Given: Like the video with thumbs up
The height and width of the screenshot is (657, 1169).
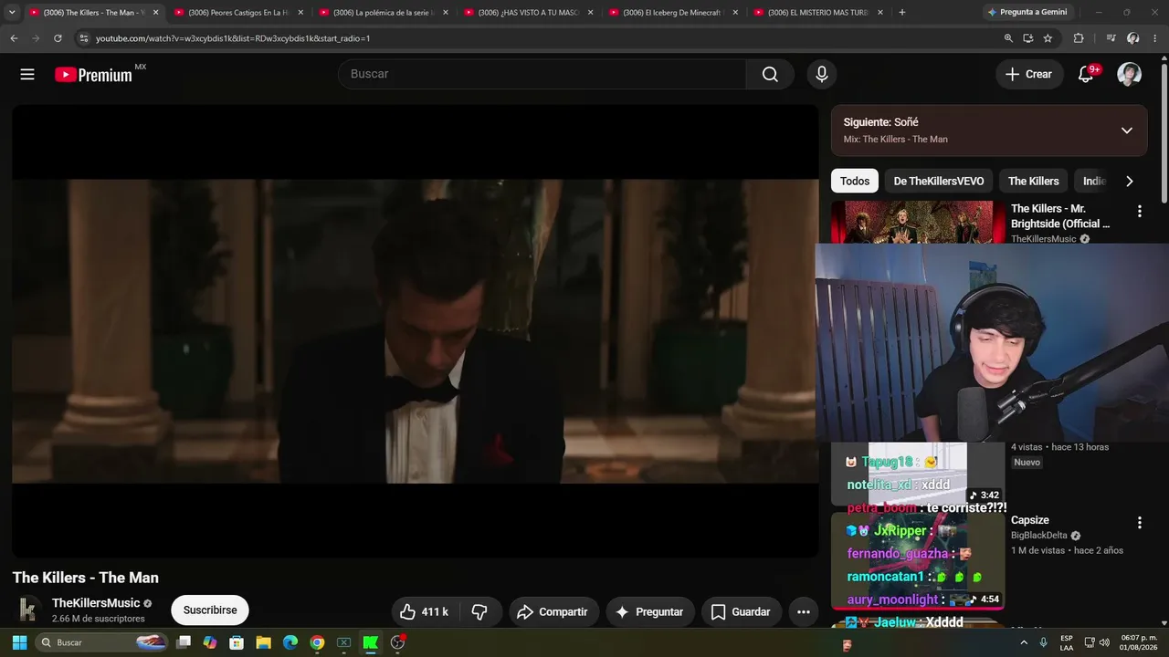Looking at the screenshot, I should (425, 612).
